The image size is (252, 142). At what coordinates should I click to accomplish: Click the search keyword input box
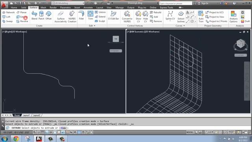coord(175,3)
